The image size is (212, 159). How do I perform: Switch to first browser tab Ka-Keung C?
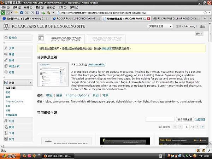[x=26, y=18]
